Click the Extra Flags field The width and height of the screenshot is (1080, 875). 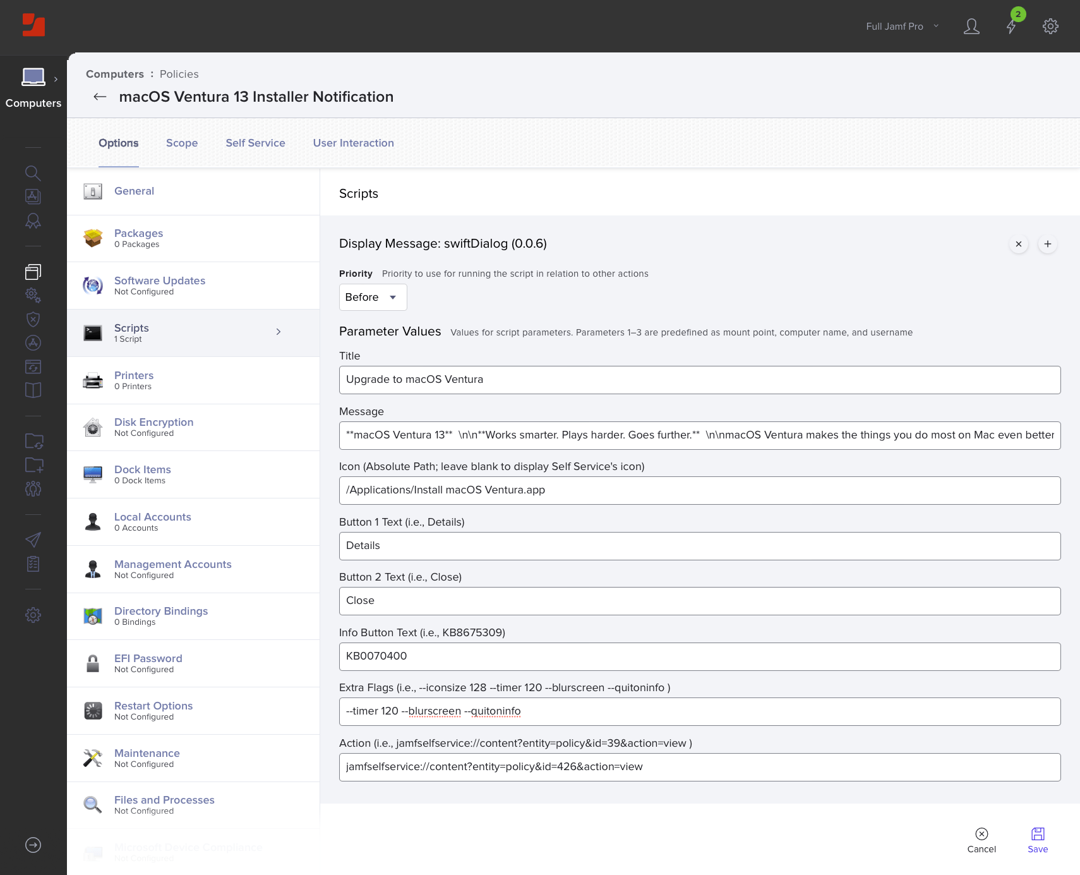coord(700,711)
